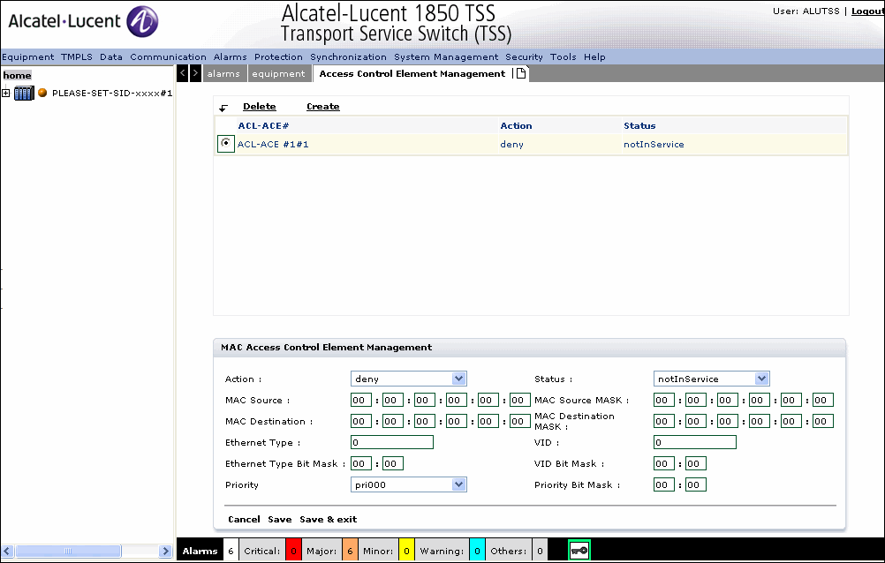Click the back navigation arrow tab

coord(182,73)
